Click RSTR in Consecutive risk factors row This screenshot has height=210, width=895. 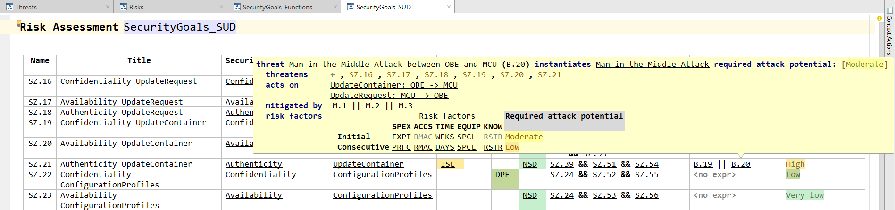click(x=493, y=147)
